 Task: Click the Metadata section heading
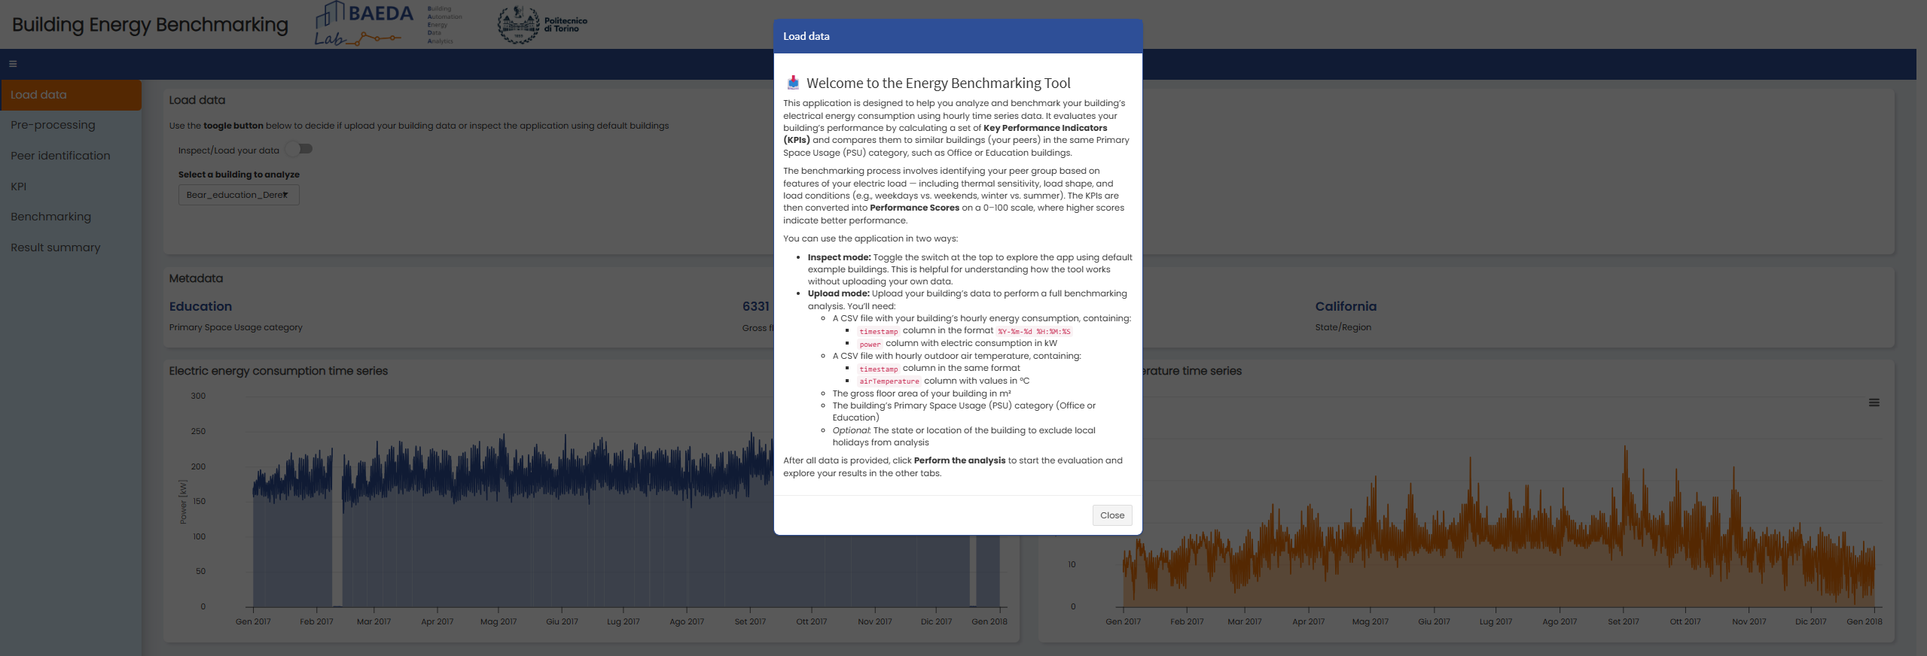click(196, 278)
